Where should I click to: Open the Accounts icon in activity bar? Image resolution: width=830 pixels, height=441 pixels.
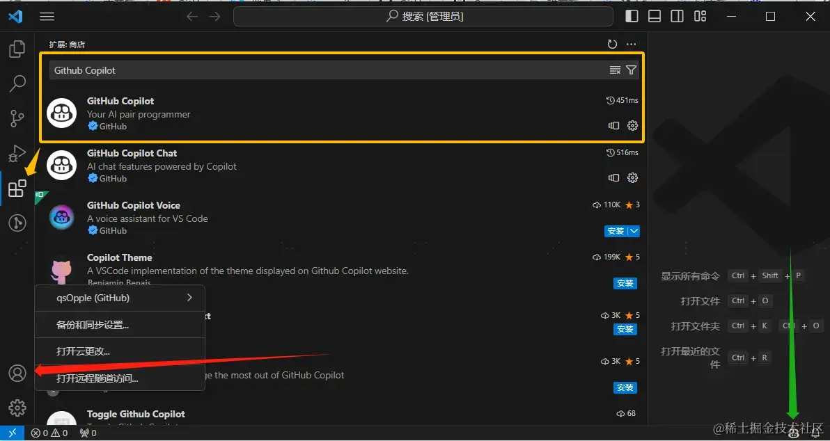pyautogui.click(x=17, y=374)
